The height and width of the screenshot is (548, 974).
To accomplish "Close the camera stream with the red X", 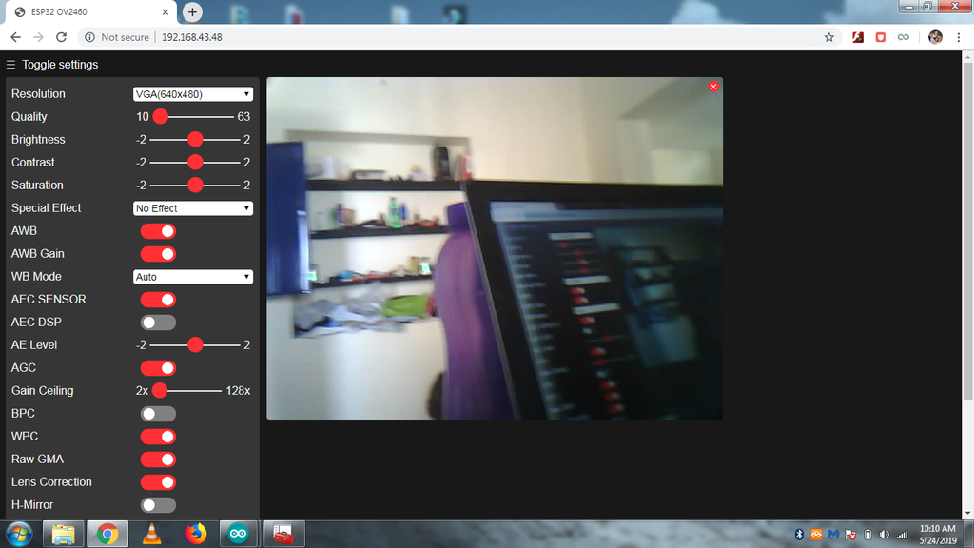I will pos(713,87).
